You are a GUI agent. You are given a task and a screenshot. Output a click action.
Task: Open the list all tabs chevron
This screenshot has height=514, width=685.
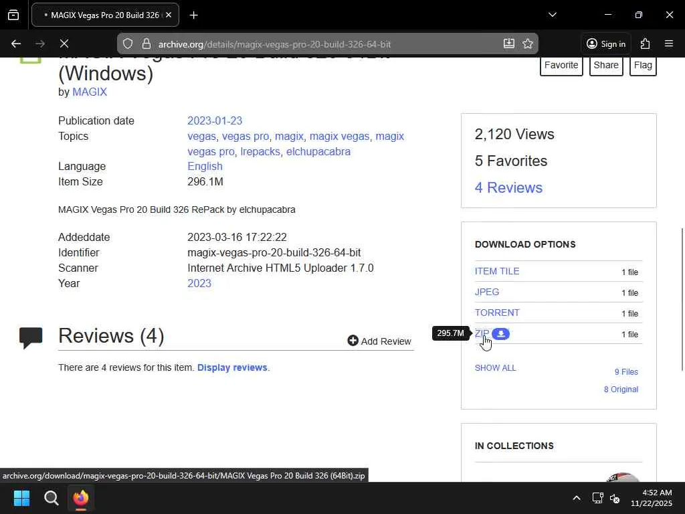pyautogui.click(x=552, y=15)
